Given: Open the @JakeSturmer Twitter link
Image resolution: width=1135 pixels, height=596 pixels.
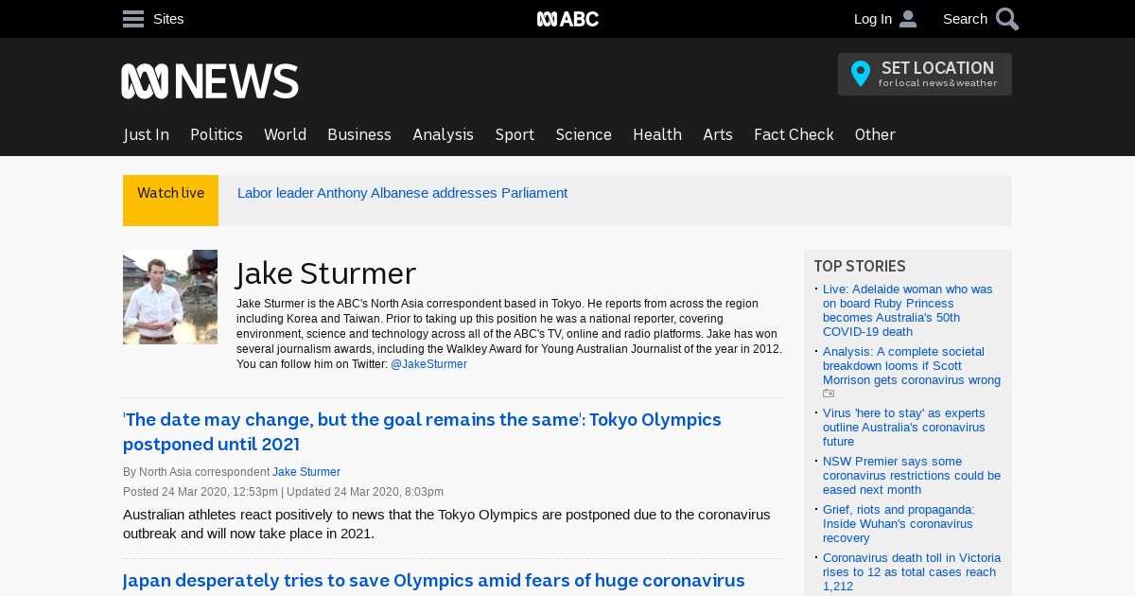Looking at the screenshot, I should click(x=428, y=364).
